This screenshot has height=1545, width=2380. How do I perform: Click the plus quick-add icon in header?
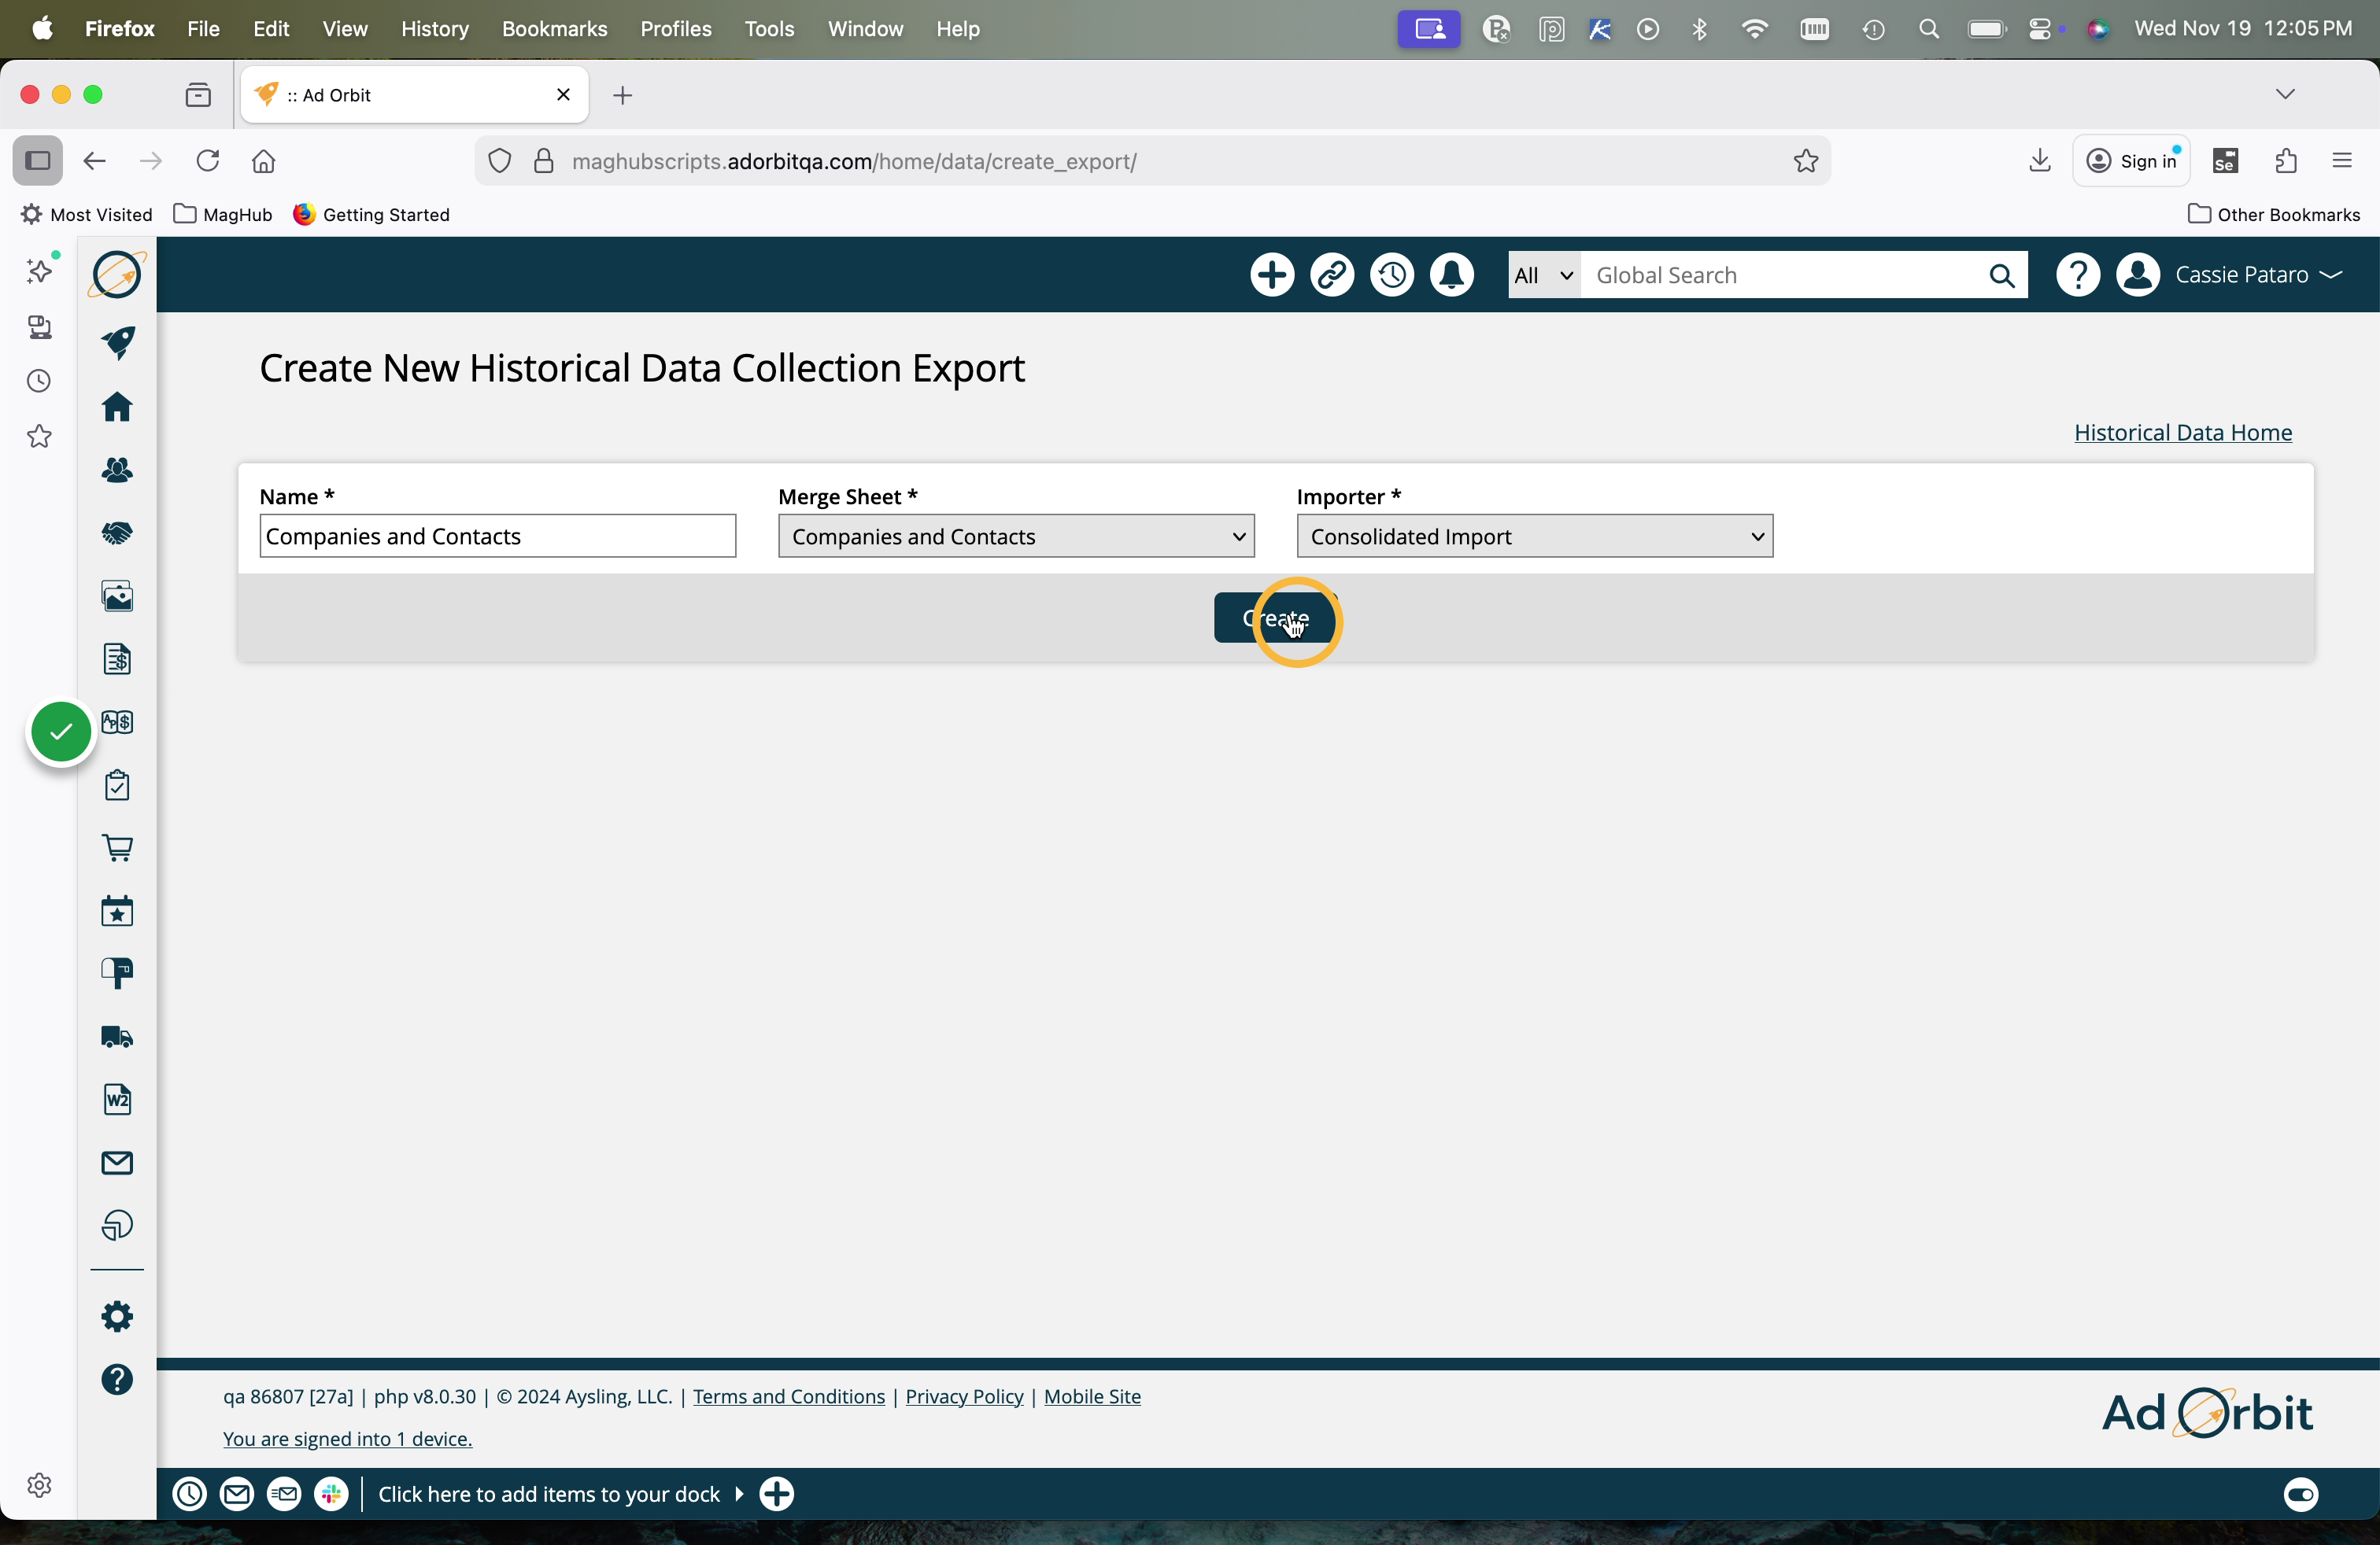(x=1272, y=275)
